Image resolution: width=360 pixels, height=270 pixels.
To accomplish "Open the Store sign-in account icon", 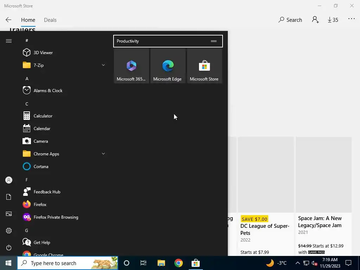I will click(x=315, y=20).
